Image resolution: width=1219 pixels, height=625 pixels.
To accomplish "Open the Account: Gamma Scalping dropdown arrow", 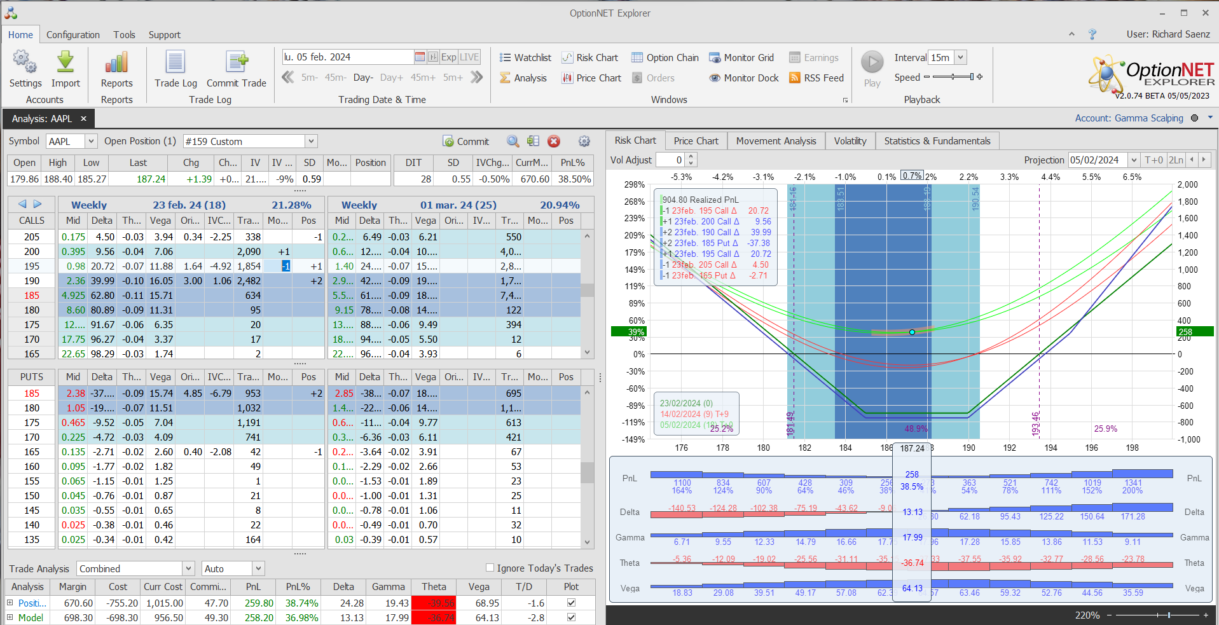I will coord(1210,118).
